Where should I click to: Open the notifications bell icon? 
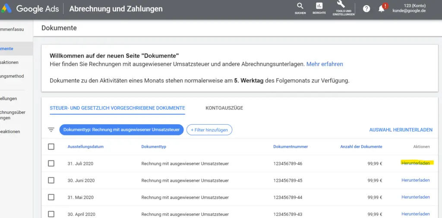382,9
